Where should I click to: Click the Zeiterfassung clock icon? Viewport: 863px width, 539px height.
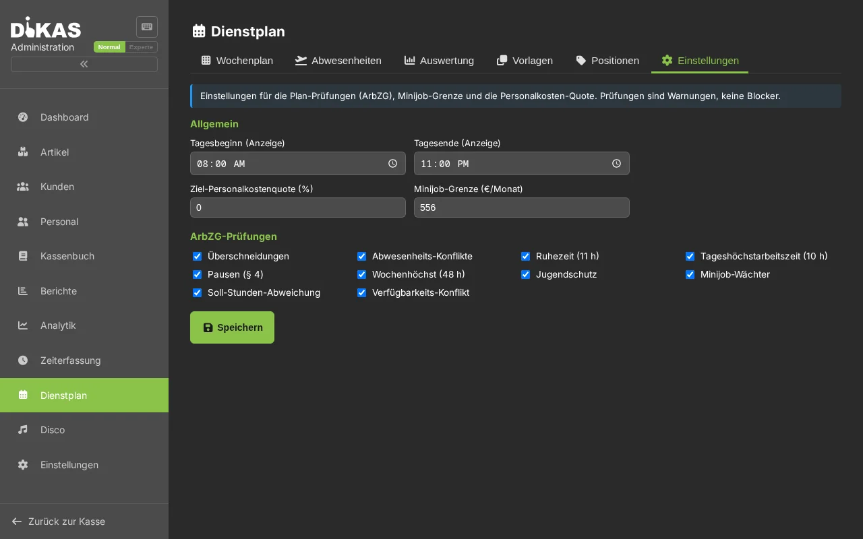(23, 360)
